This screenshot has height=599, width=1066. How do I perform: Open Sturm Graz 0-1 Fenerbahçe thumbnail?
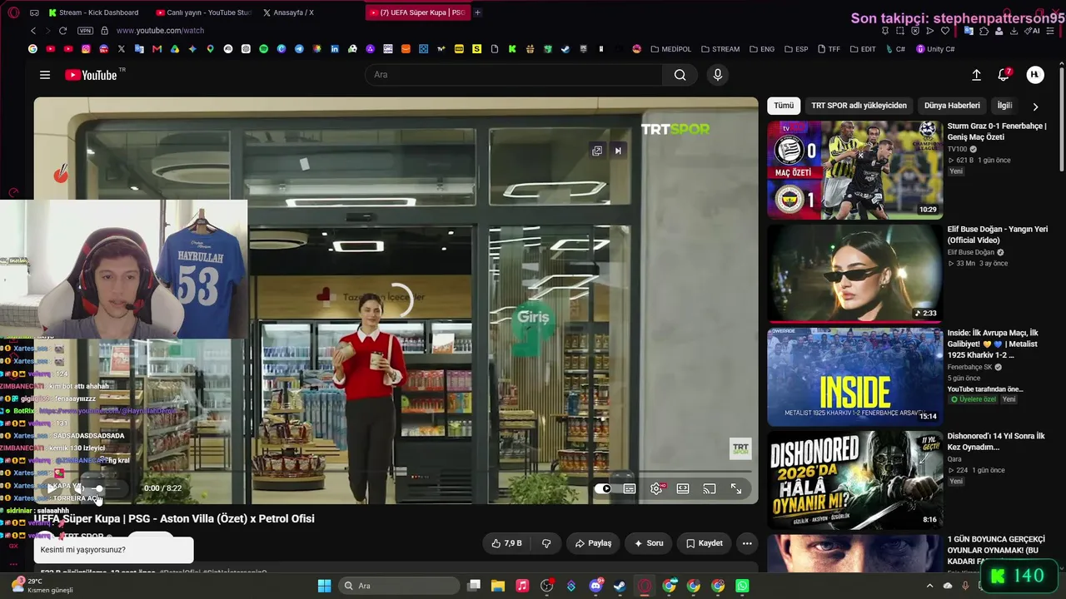pos(854,170)
